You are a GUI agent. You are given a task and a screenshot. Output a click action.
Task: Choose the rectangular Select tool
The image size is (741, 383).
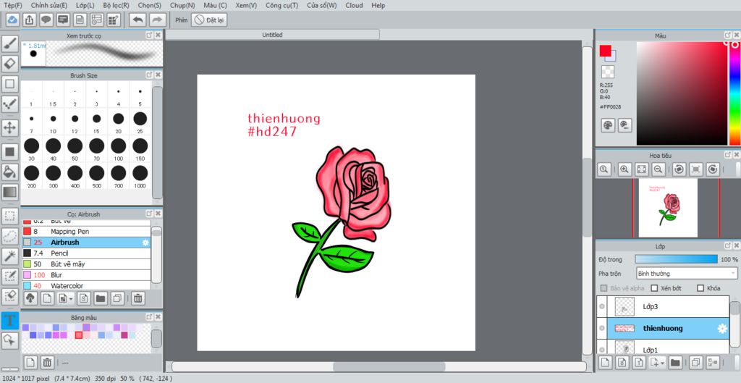coord(10,216)
